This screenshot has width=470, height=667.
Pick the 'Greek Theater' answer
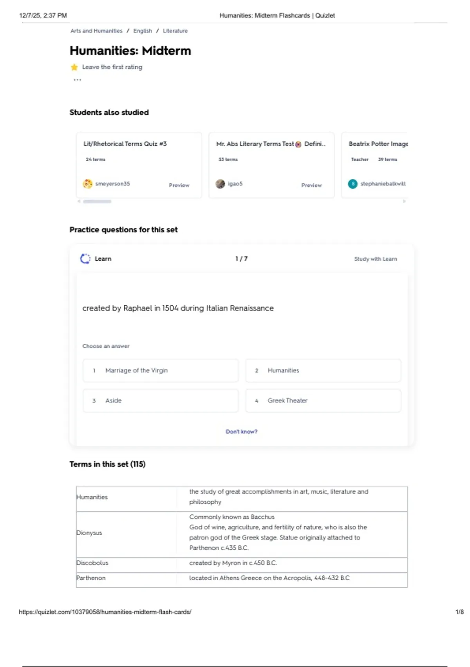[323, 401]
